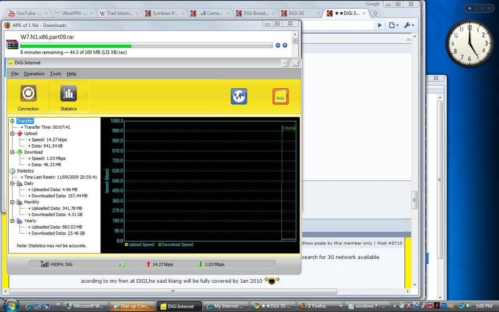Click the blue globe browser icon

tap(239, 97)
